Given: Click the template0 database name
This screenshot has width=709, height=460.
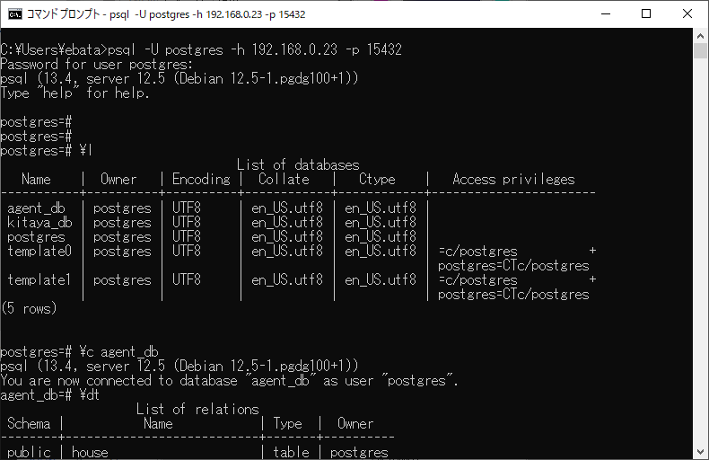Looking at the screenshot, I should (x=39, y=251).
